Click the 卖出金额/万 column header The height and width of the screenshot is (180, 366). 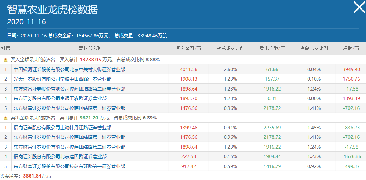(272, 48)
